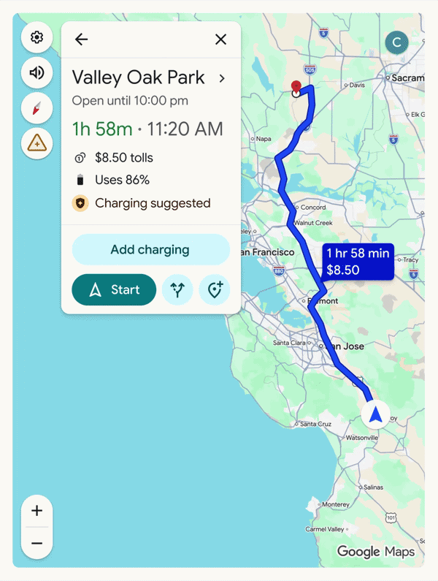The height and width of the screenshot is (581, 438).
Task: Open the Charging suggested notice
Action: point(152,203)
